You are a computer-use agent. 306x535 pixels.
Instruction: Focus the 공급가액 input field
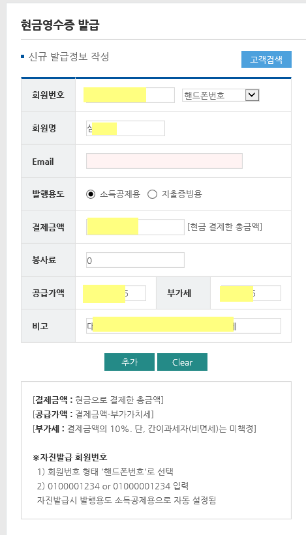point(115,293)
